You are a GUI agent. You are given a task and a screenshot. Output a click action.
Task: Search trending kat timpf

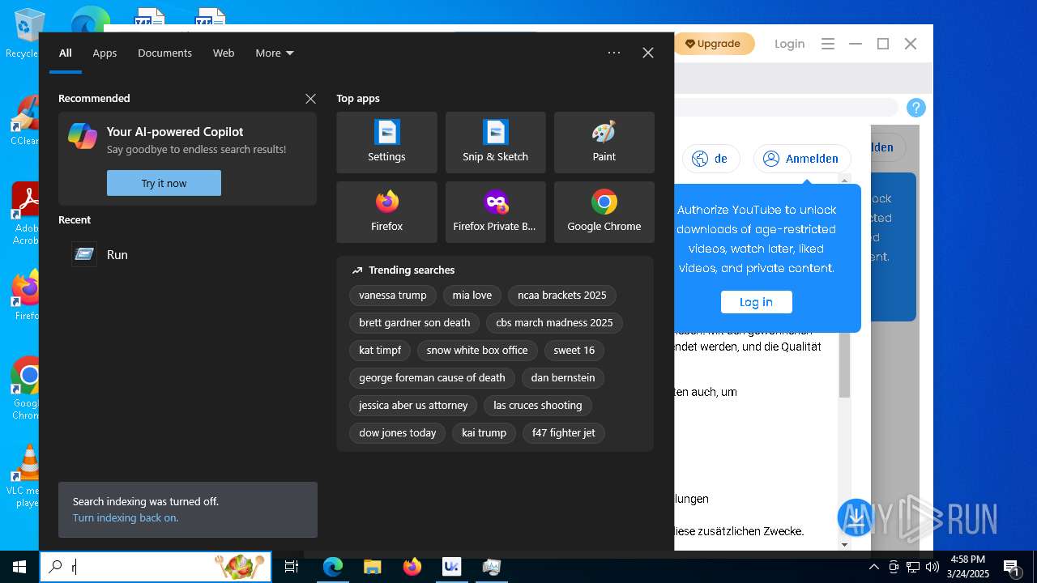pos(380,351)
